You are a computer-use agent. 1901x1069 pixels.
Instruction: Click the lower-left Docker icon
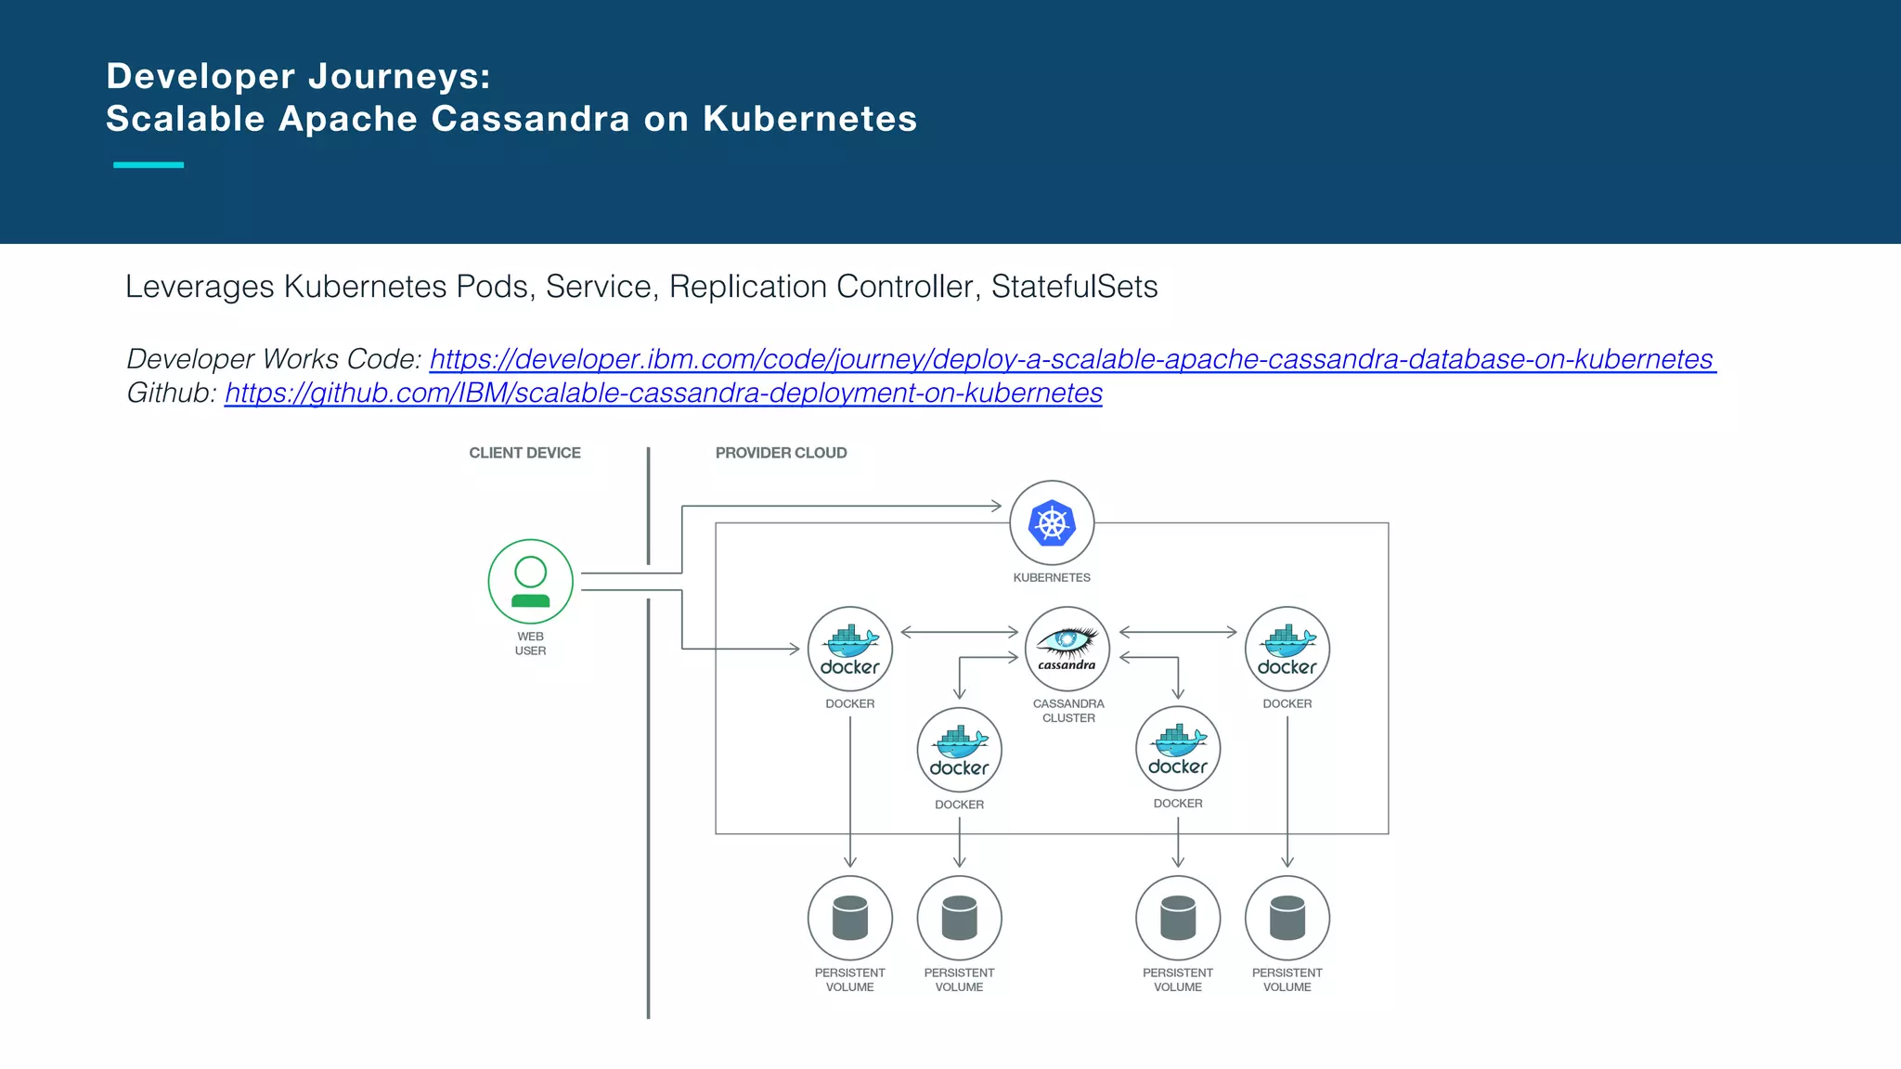[959, 750]
